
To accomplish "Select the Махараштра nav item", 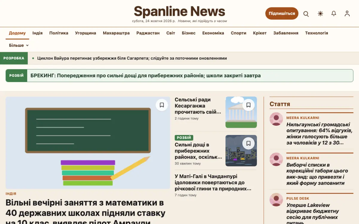I will point(116,33).
